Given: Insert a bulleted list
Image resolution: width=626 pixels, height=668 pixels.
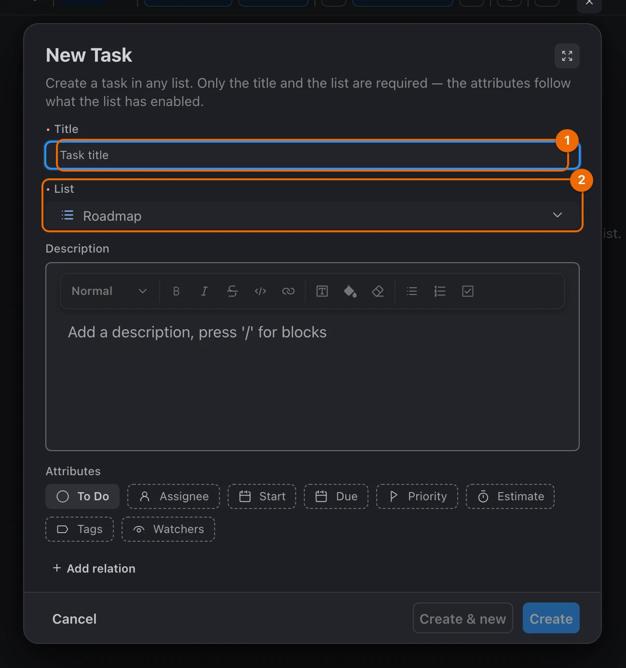Looking at the screenshot, I should pos(412,291).
